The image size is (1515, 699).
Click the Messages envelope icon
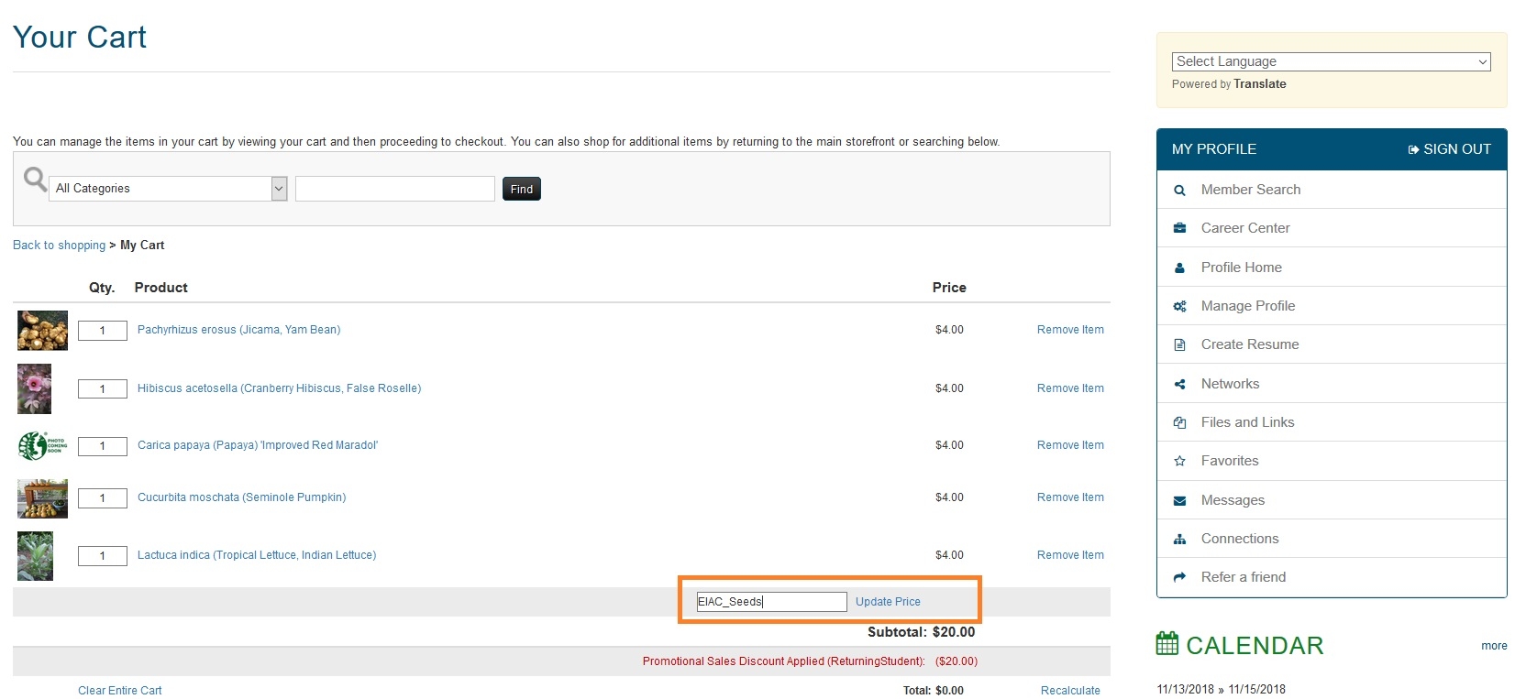[1179, 501]
